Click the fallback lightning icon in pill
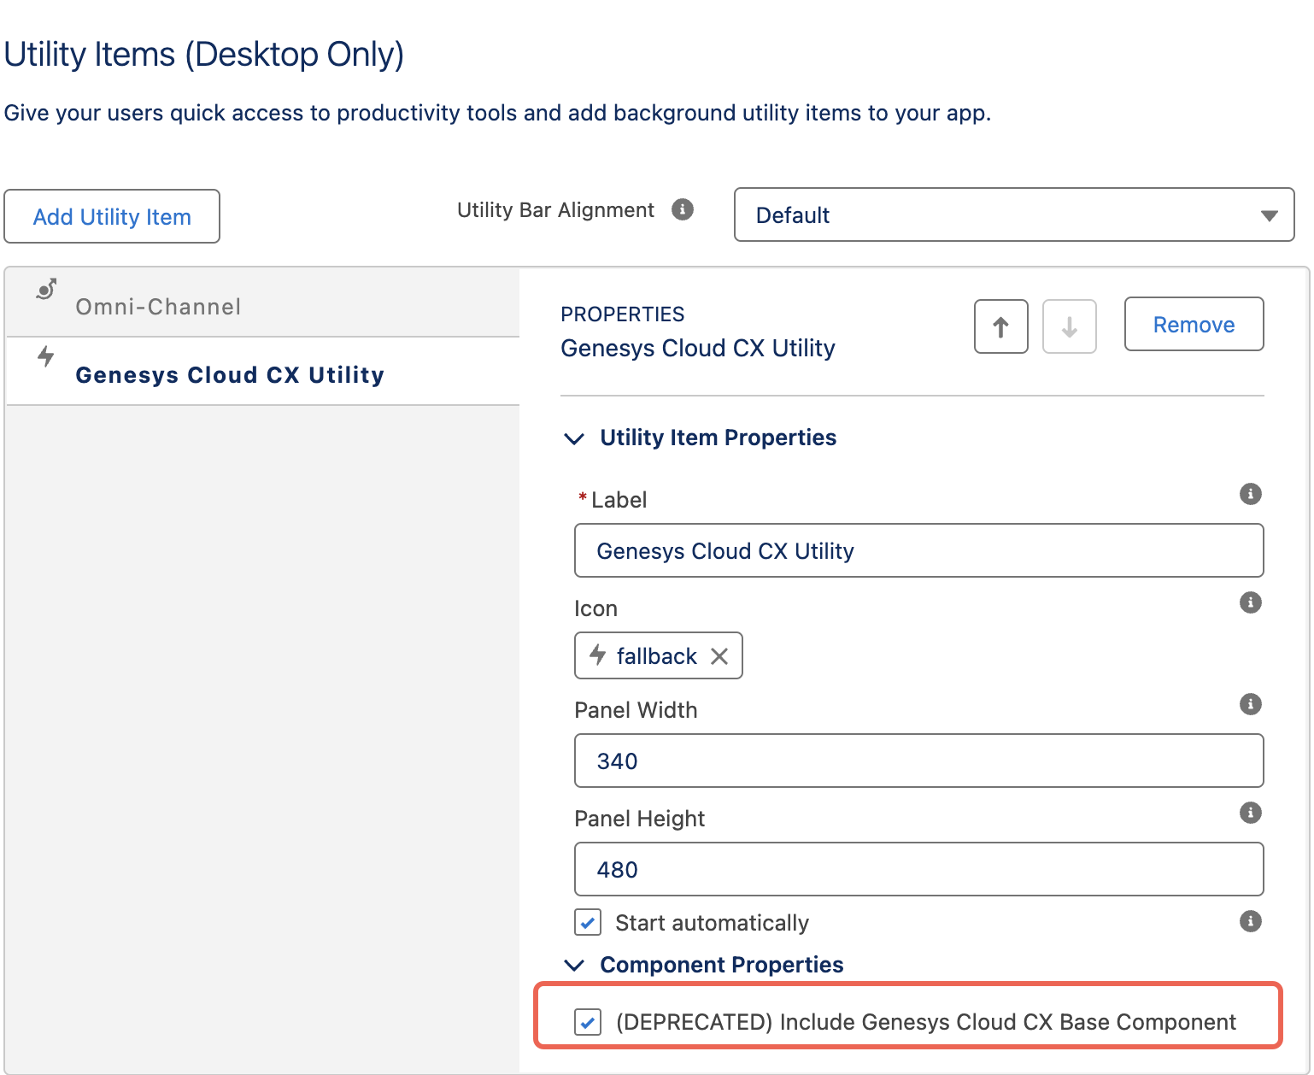The image size is (1314, 1075). (x=598, y=655)
